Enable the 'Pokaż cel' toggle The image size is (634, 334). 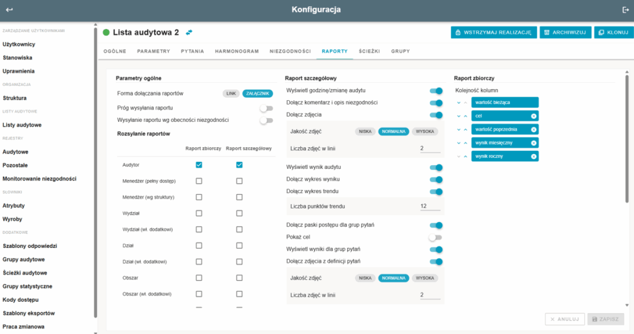(x=436, y=238)
